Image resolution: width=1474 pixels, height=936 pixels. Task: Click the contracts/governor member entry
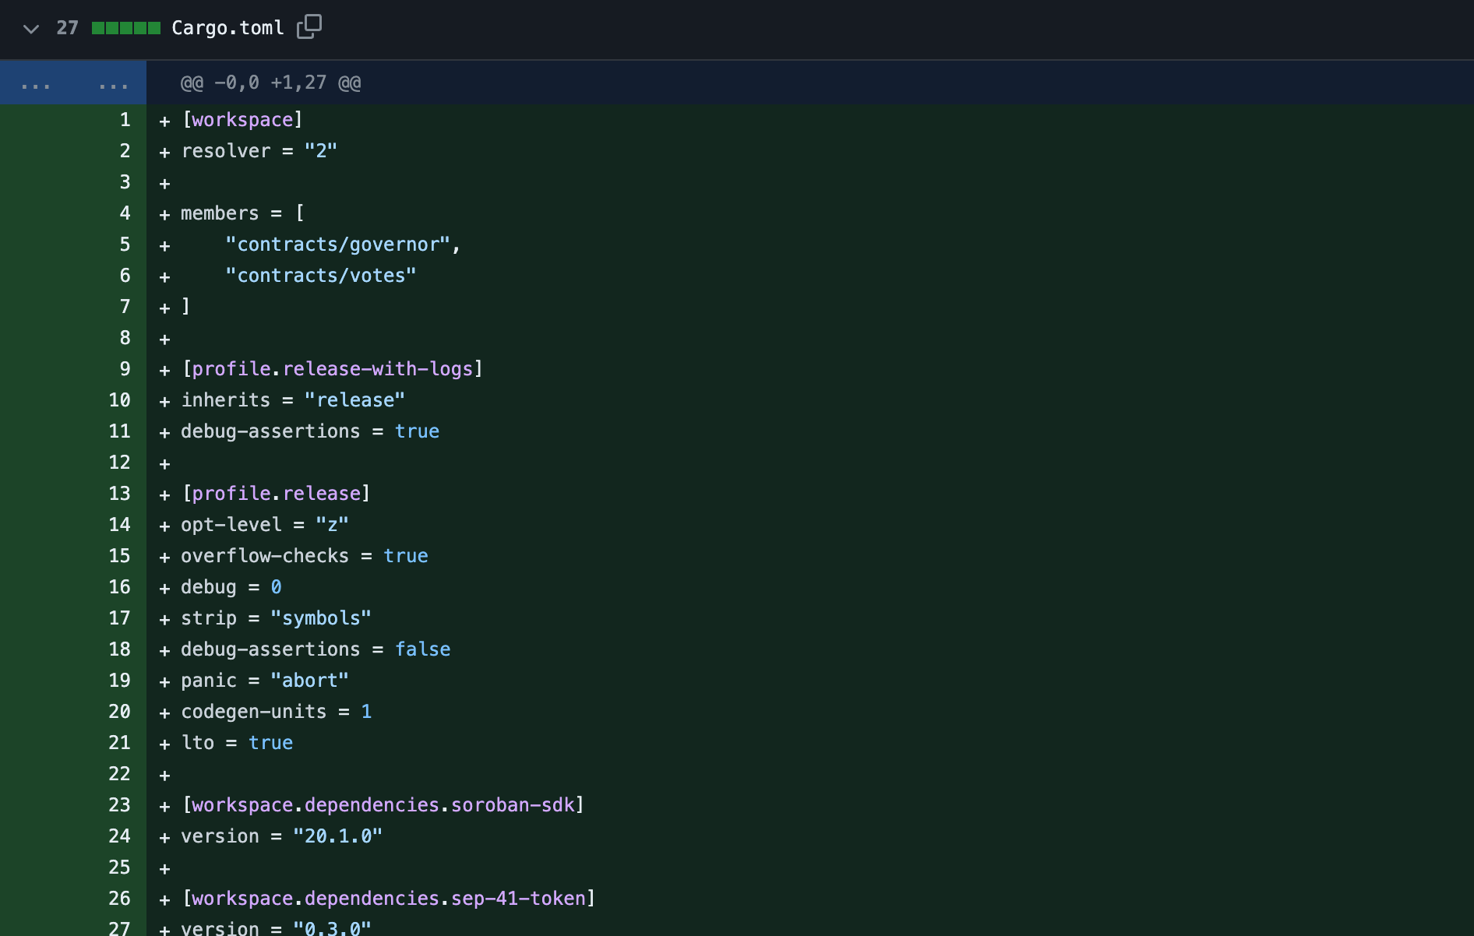[341, 244]
